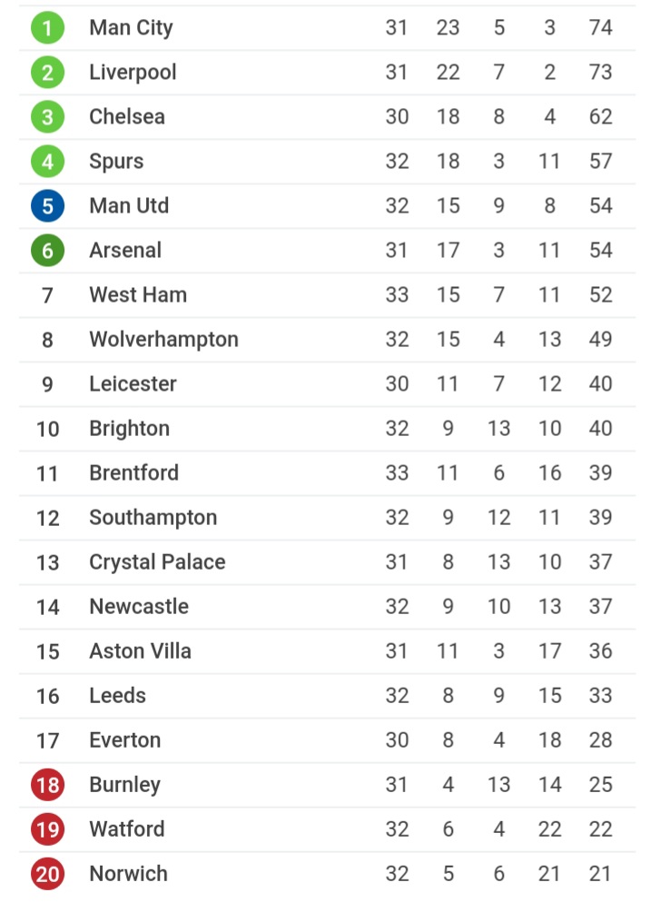Click Everton in the standings
The width and height of the screenshot is (650, 902).
(x=124, y=740)
